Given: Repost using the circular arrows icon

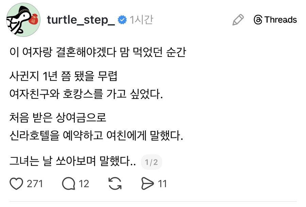Looking at the screenshot, I should point(115,184).
